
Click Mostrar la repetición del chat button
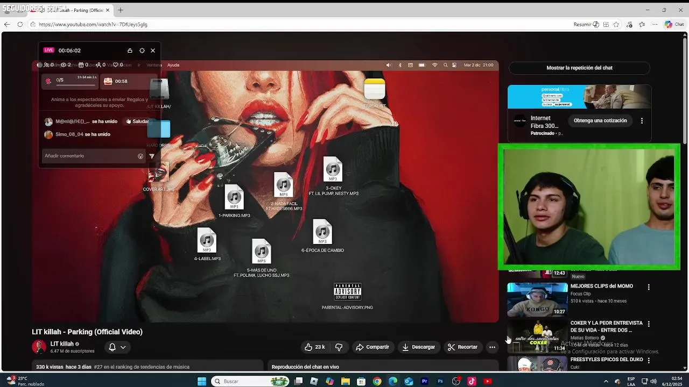click(579, 68)
